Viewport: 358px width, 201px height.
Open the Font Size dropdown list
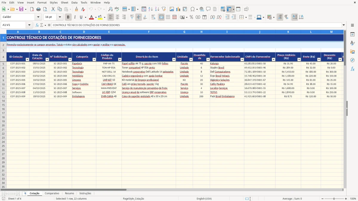60,17
